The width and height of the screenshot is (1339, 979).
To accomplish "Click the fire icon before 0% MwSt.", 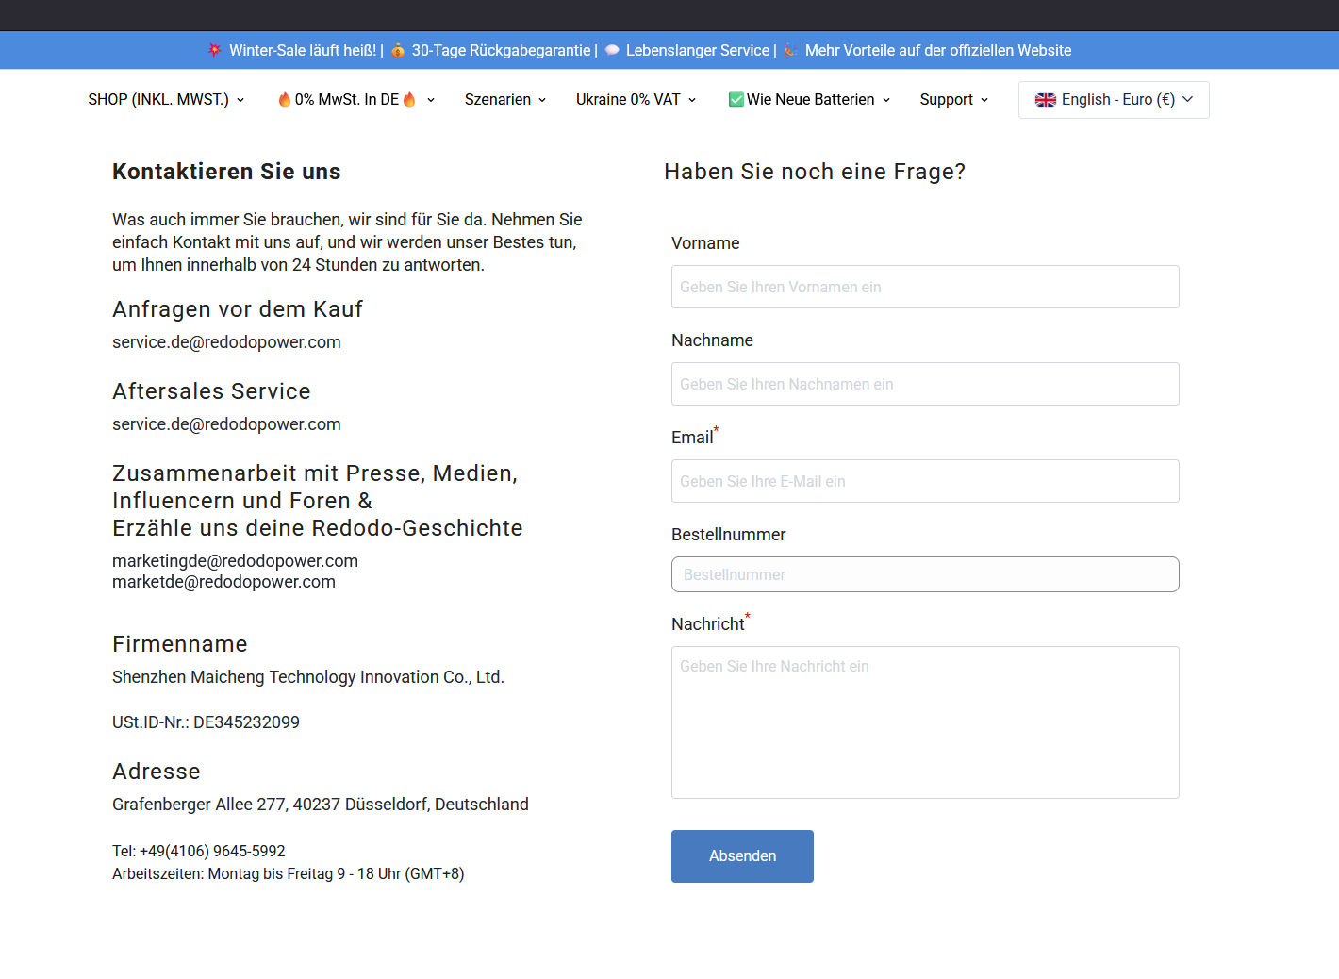I will [x=284, y=100].
